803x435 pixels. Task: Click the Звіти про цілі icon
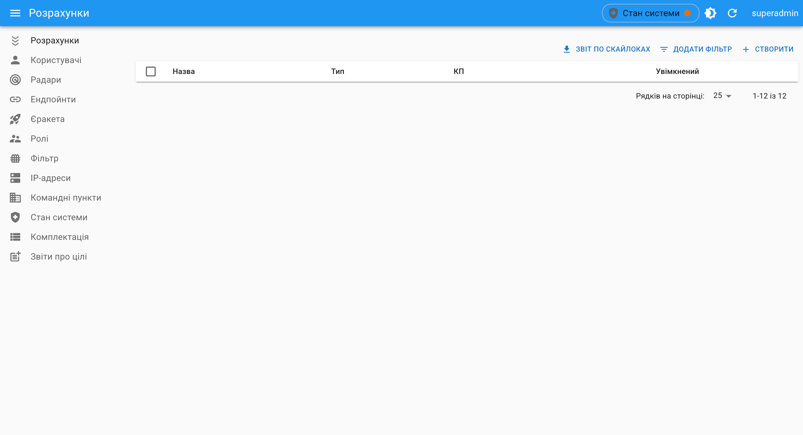click(15, 257)
